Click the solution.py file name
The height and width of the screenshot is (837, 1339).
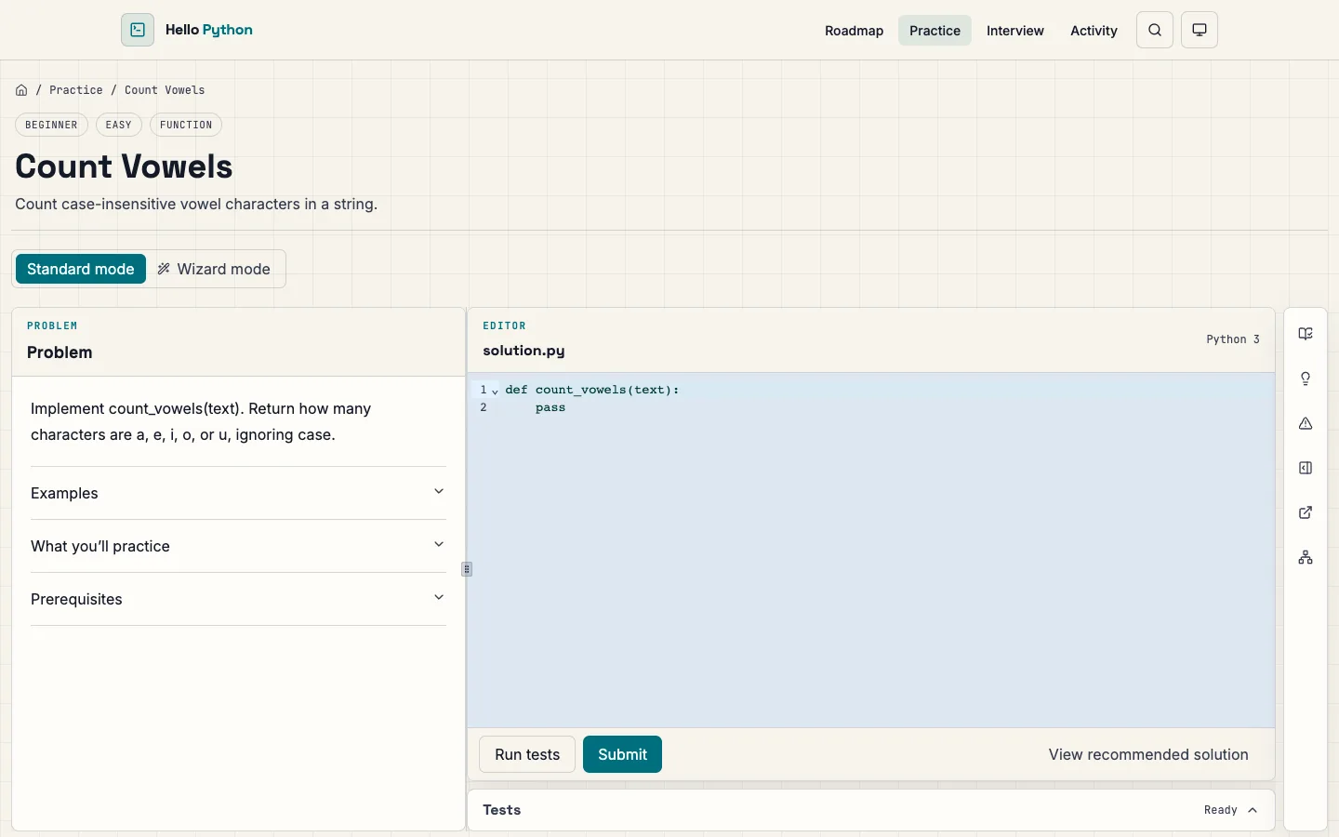pos(524,351)
